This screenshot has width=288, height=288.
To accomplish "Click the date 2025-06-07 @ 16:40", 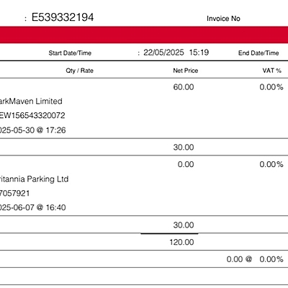I will click(32, 207).
